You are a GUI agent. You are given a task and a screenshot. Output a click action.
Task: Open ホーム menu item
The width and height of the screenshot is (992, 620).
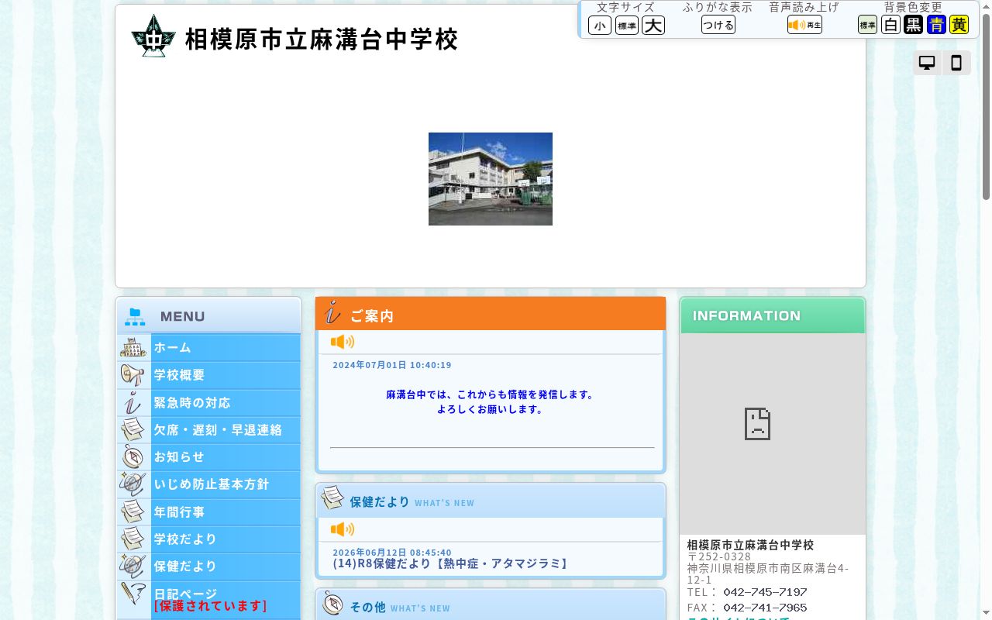point(209,347)
